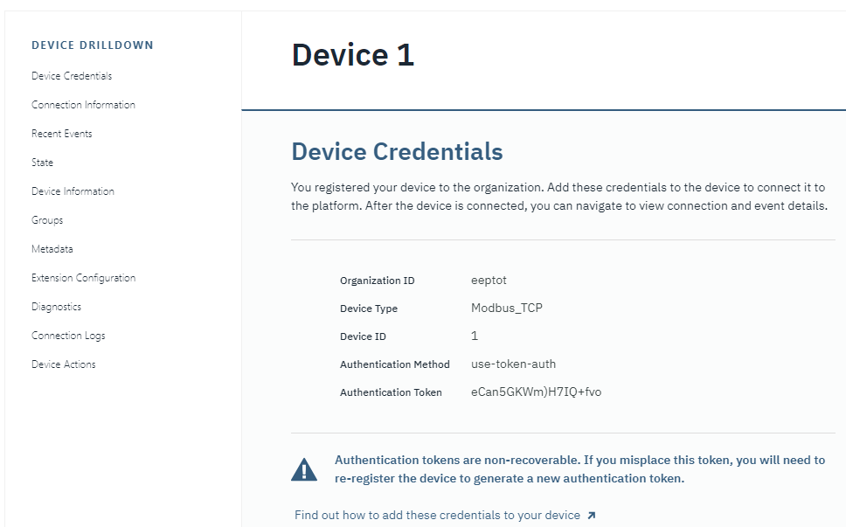Open Connection Information from the sidebar

click(83, 104)
